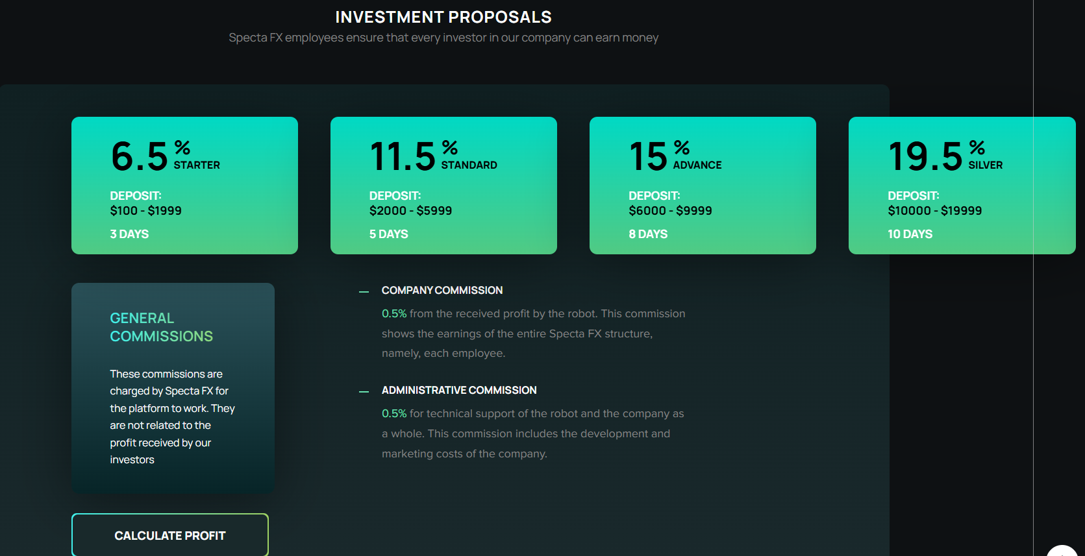This screenshot has width=1085, height=556.
Task: Click the 10 Days term label
Action: pos(910,234)
